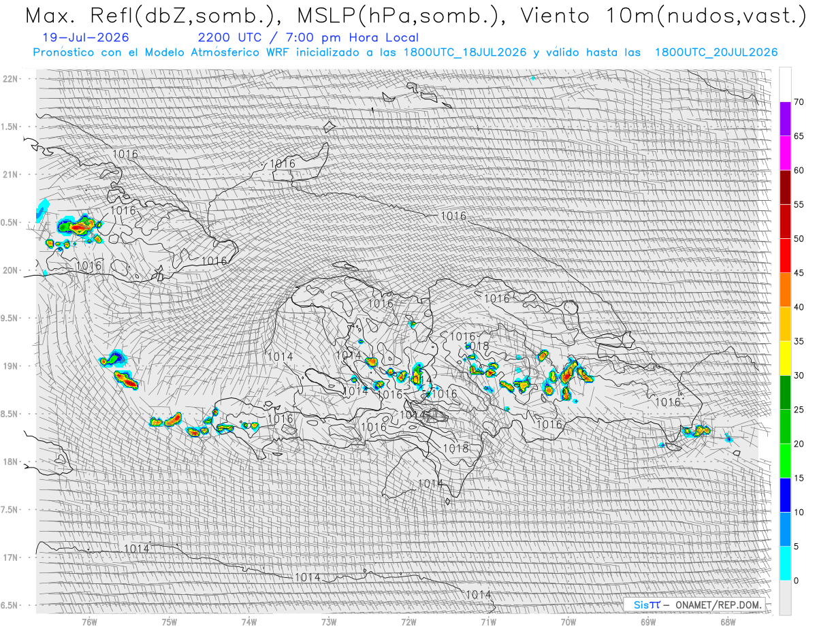This screenshot has width=817, height=631.
Task: Click the light blue colorbar segment between 5 and 10
Action: pyautogui.click(x=785, y=530)
